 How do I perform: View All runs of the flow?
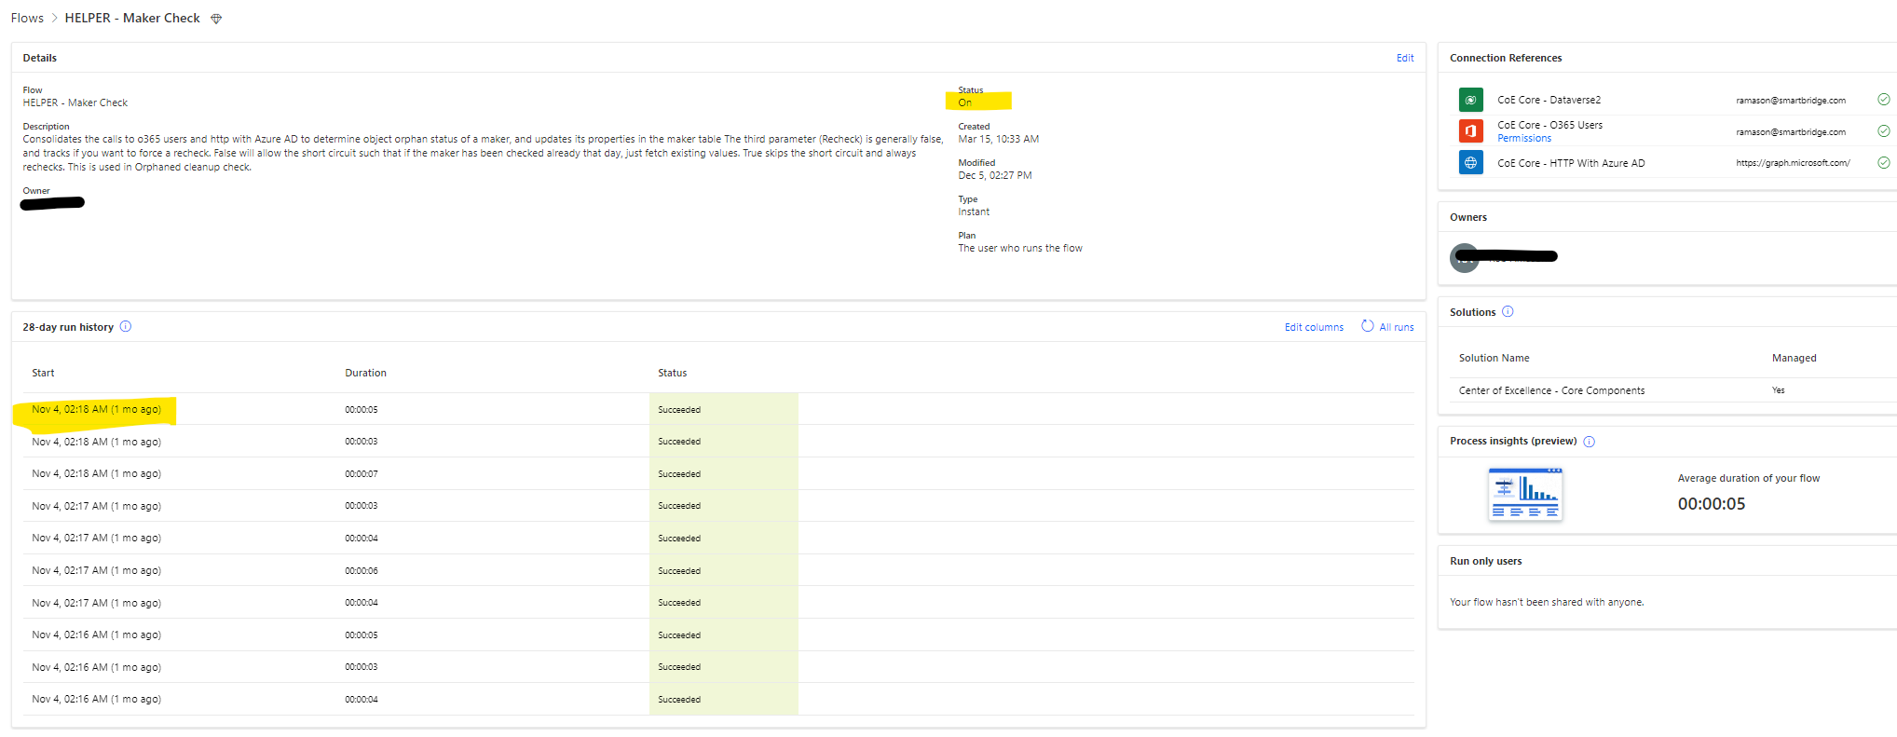point(1397,327)
